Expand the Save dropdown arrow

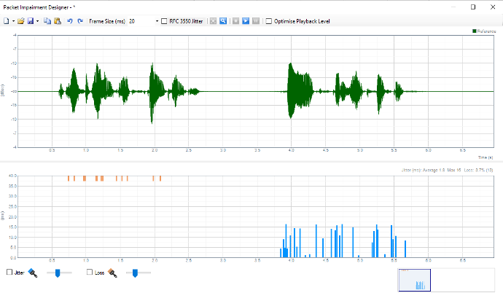pyautogui.click(x=37, y=21)
